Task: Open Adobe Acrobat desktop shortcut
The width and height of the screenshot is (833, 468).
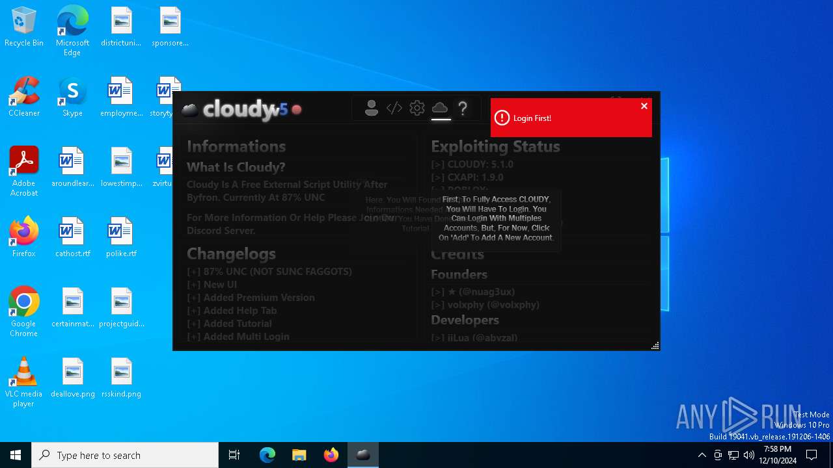Action: coord(24,172)
